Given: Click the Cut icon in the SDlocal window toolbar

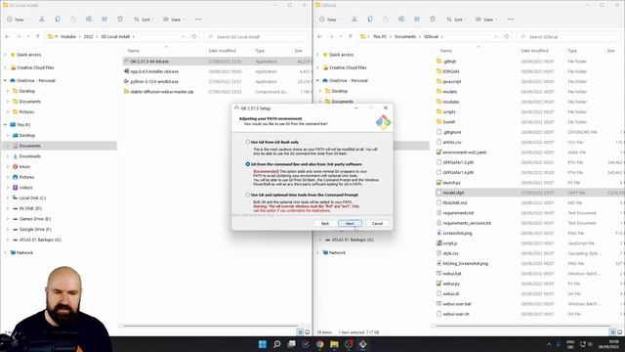Looking at the screenshot, I should click(x=354, y=20).
